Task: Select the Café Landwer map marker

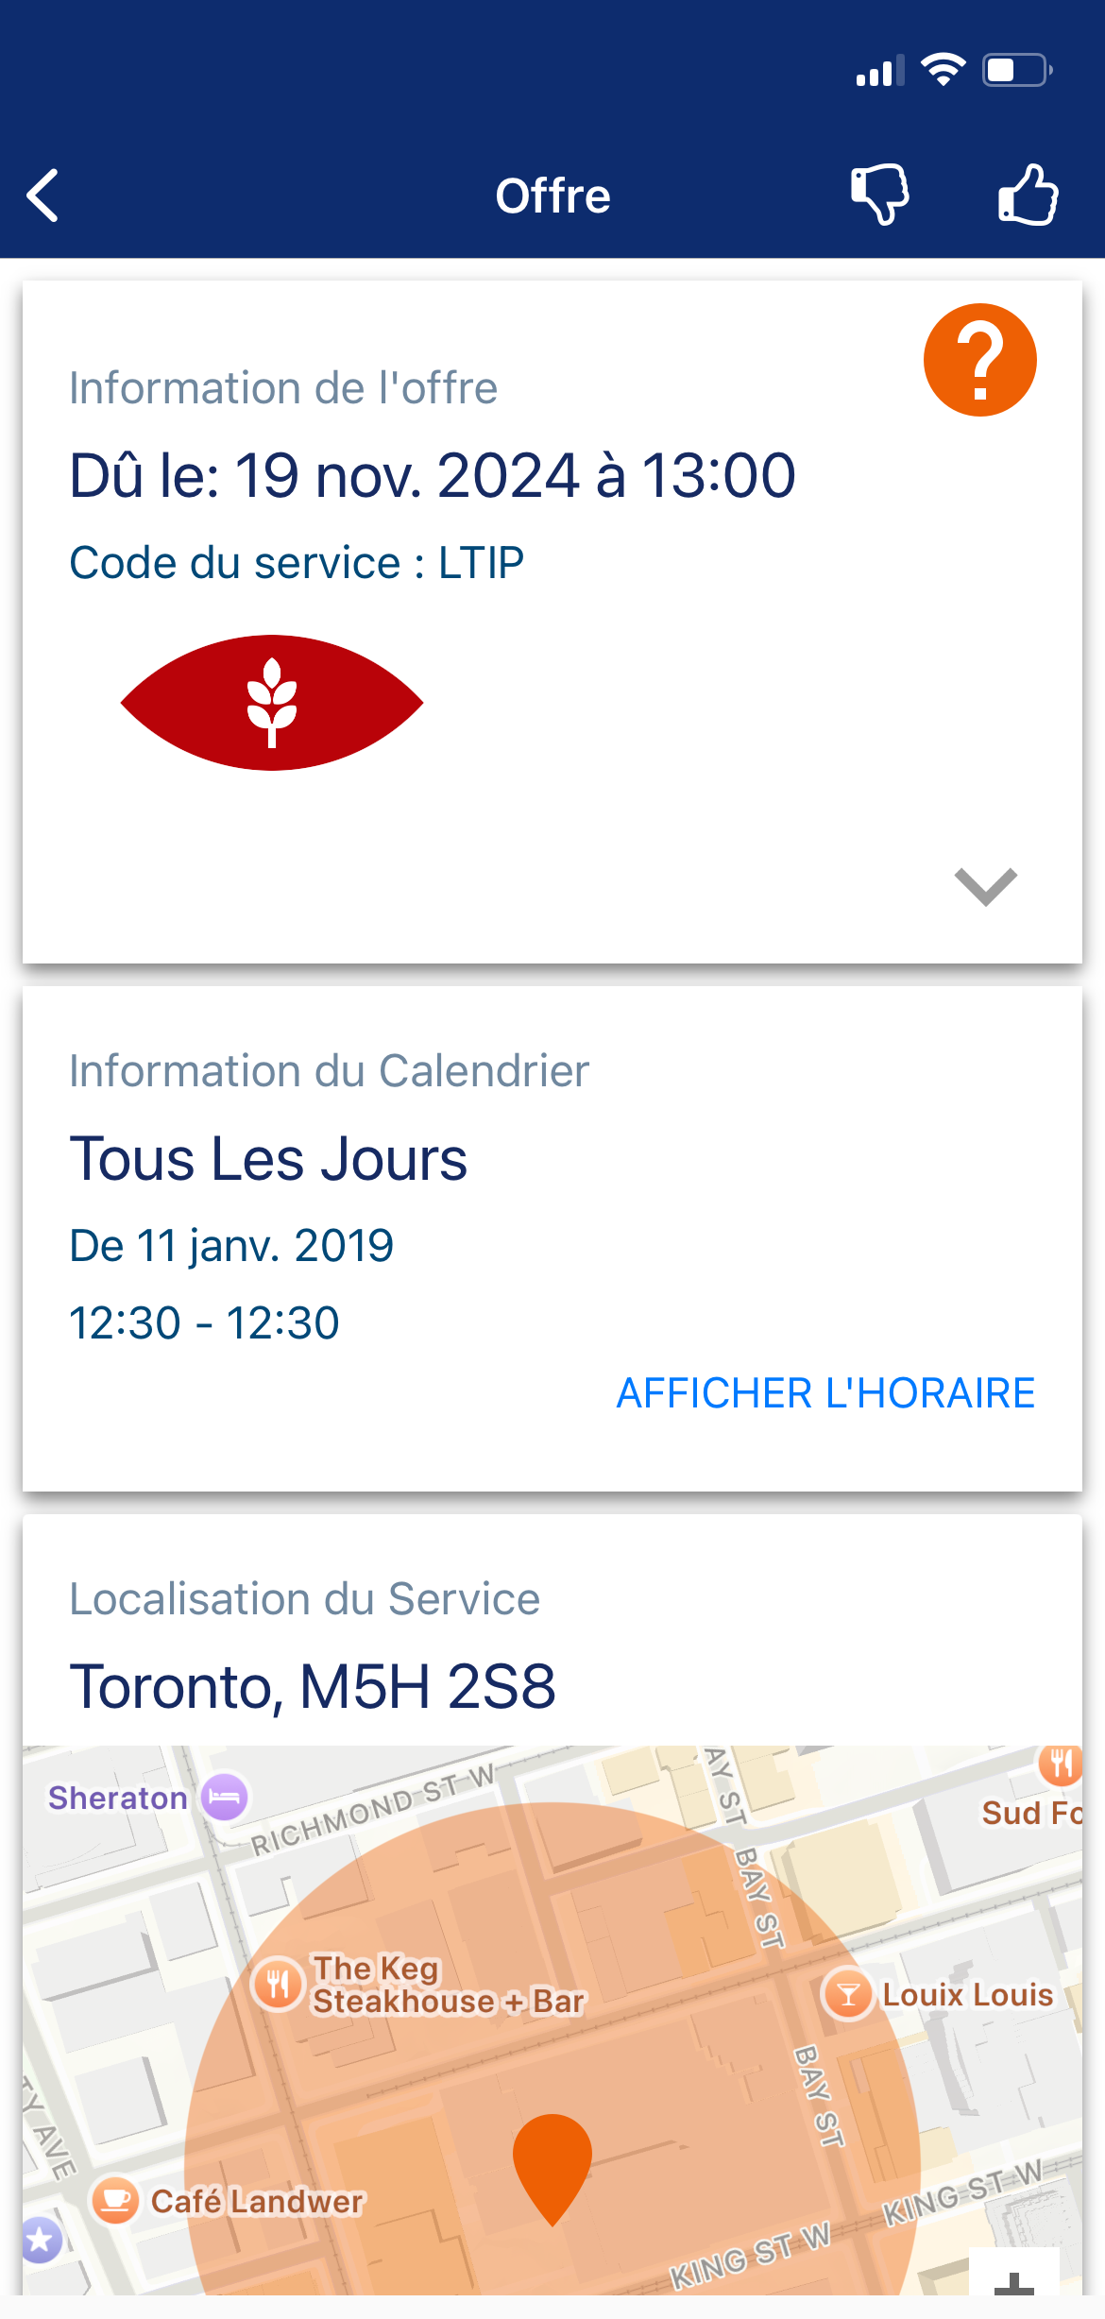Action: coord(116,2201)
